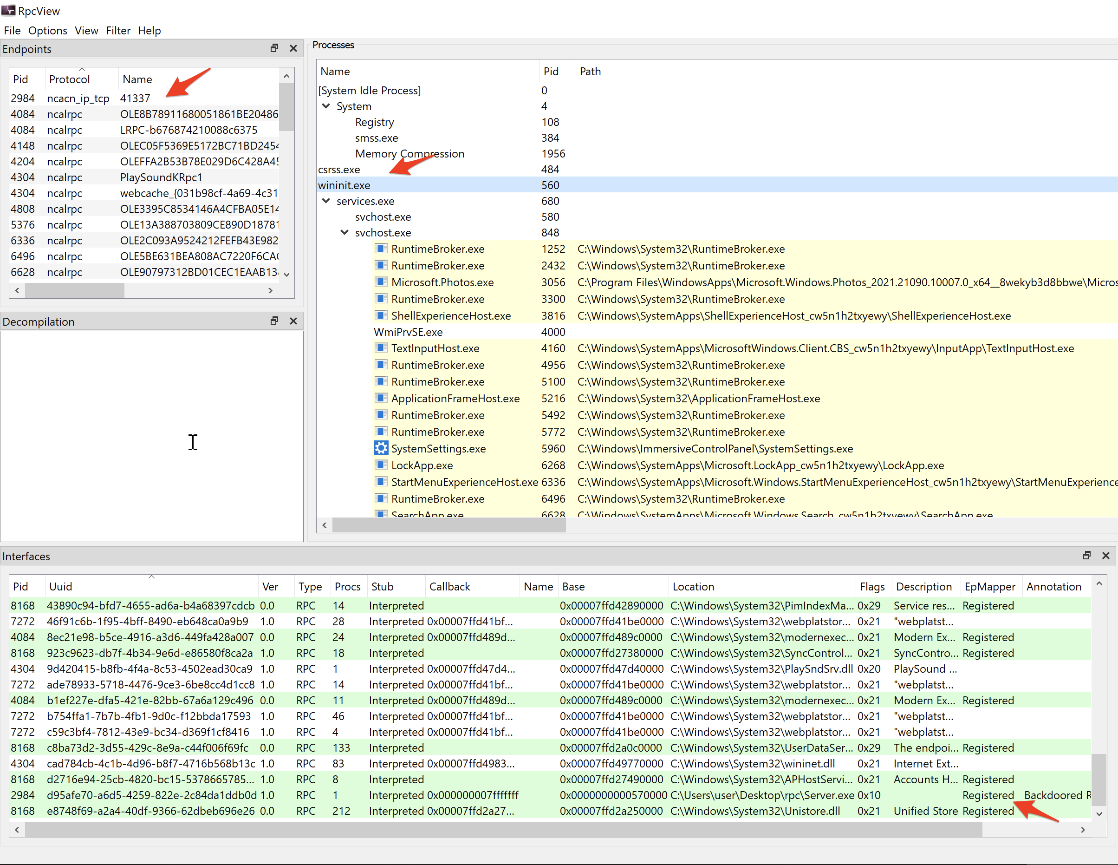The height and width of the screenshot is (865, 1118).
Task: Click the SystemSettings.exe gear icon
Action: (380, 449)
